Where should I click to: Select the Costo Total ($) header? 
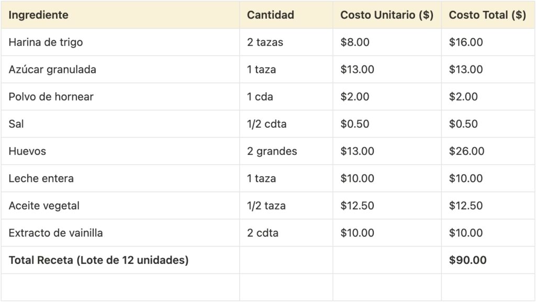click(487, 15)
